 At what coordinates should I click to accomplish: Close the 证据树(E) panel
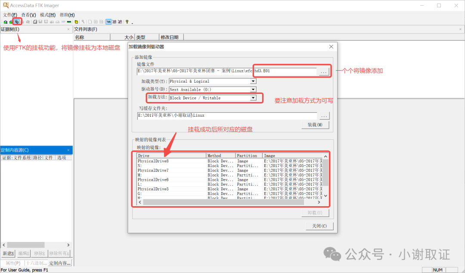pyautogui.click(x=68, y=29)
